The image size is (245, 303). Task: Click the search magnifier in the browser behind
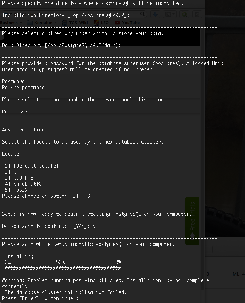coord(143,14)
